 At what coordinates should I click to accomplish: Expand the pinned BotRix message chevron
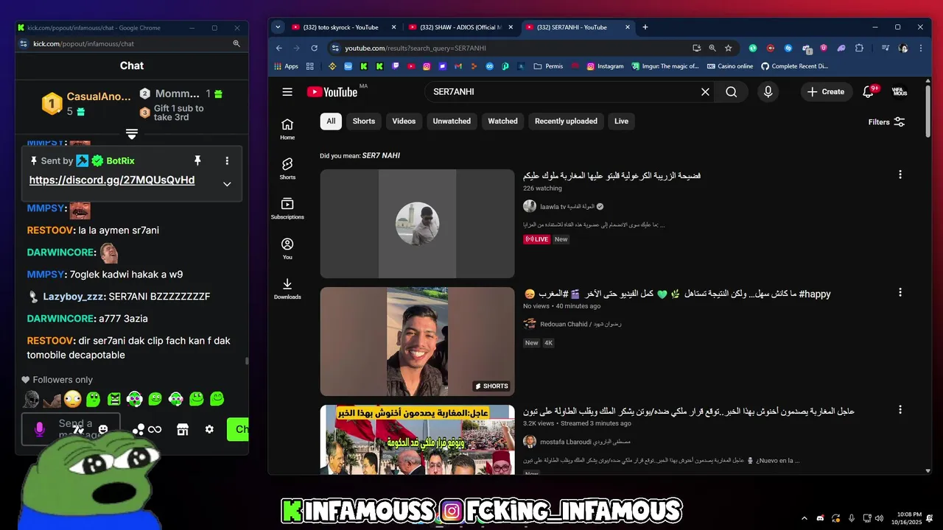tap(227, 184)
